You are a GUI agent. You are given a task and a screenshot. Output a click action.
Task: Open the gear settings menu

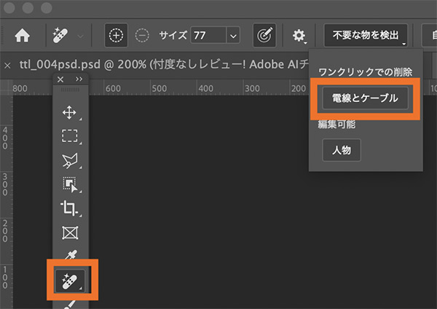pos(299,35)
